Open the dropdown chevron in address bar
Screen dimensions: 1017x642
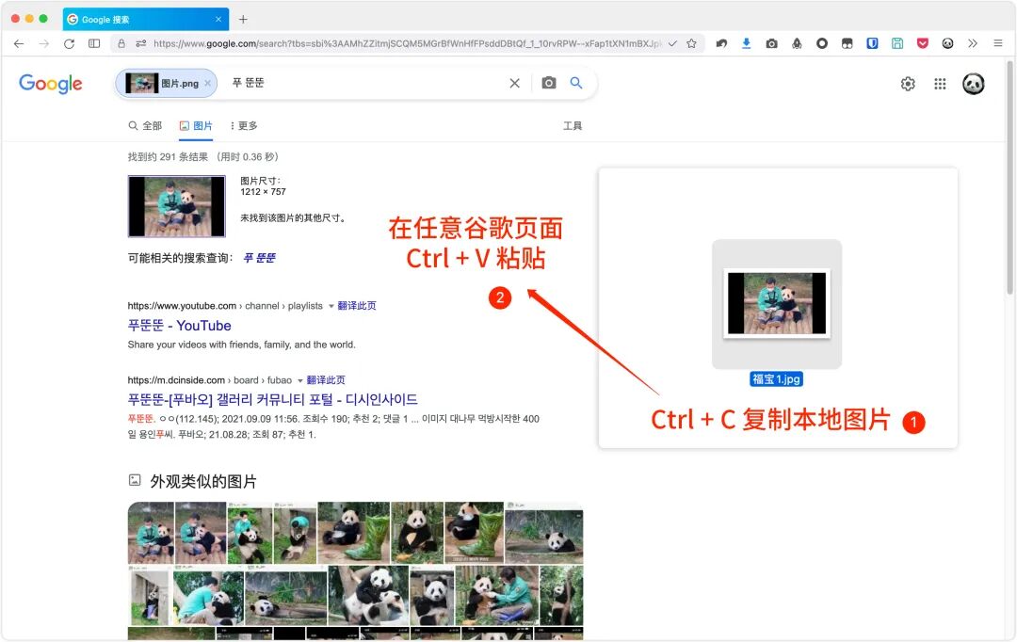[672, 43]
